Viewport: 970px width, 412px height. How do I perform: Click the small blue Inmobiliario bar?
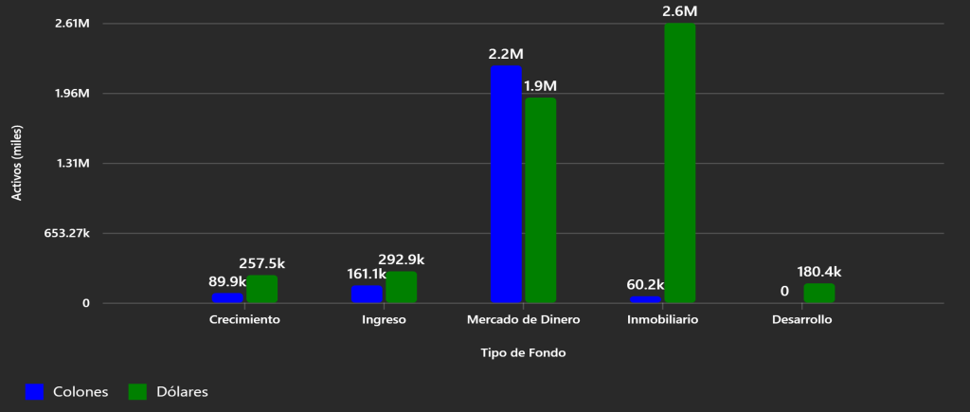645,299
